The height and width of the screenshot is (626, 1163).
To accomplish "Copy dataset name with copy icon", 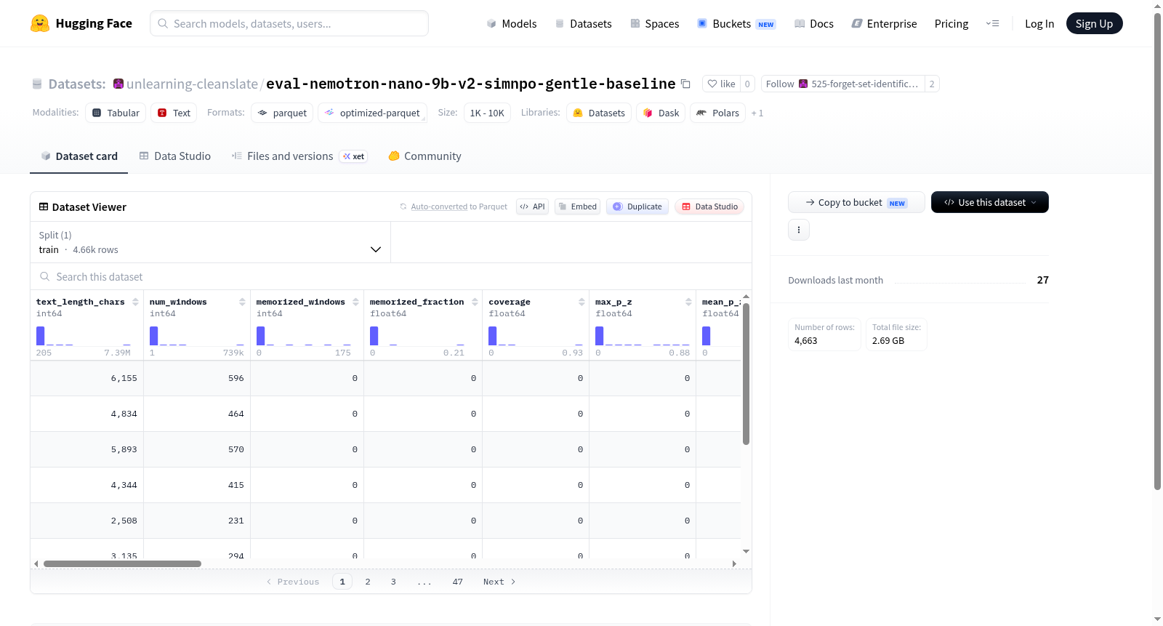I will tap(685, 84).
